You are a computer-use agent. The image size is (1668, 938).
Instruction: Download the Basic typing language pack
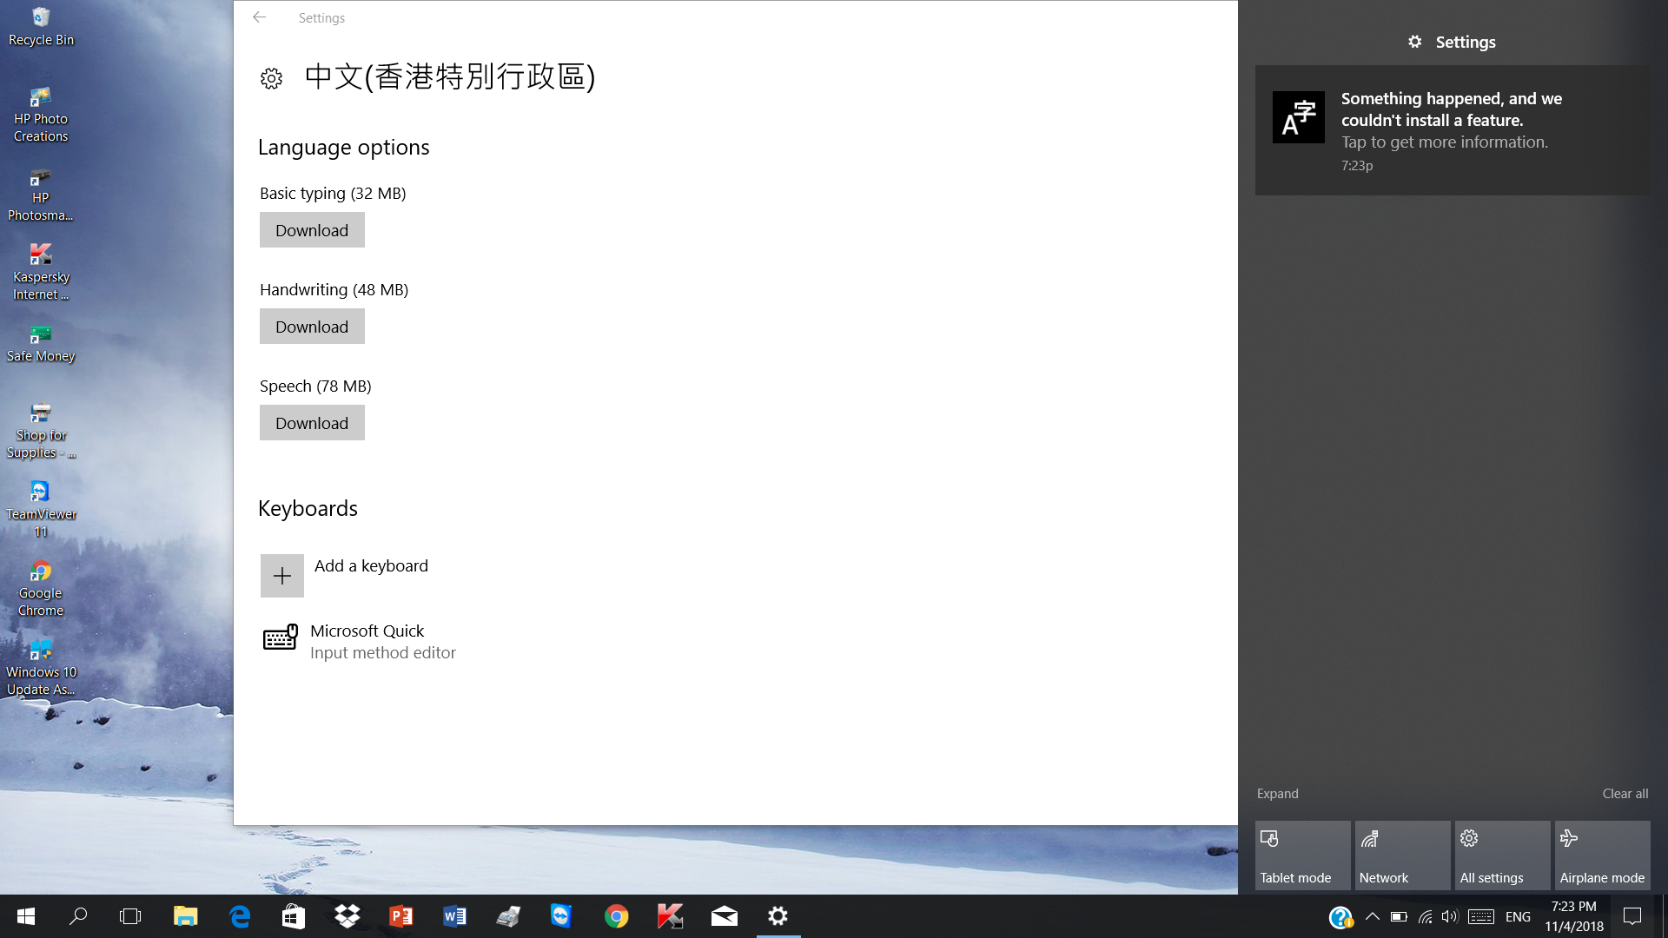[312, 230]
